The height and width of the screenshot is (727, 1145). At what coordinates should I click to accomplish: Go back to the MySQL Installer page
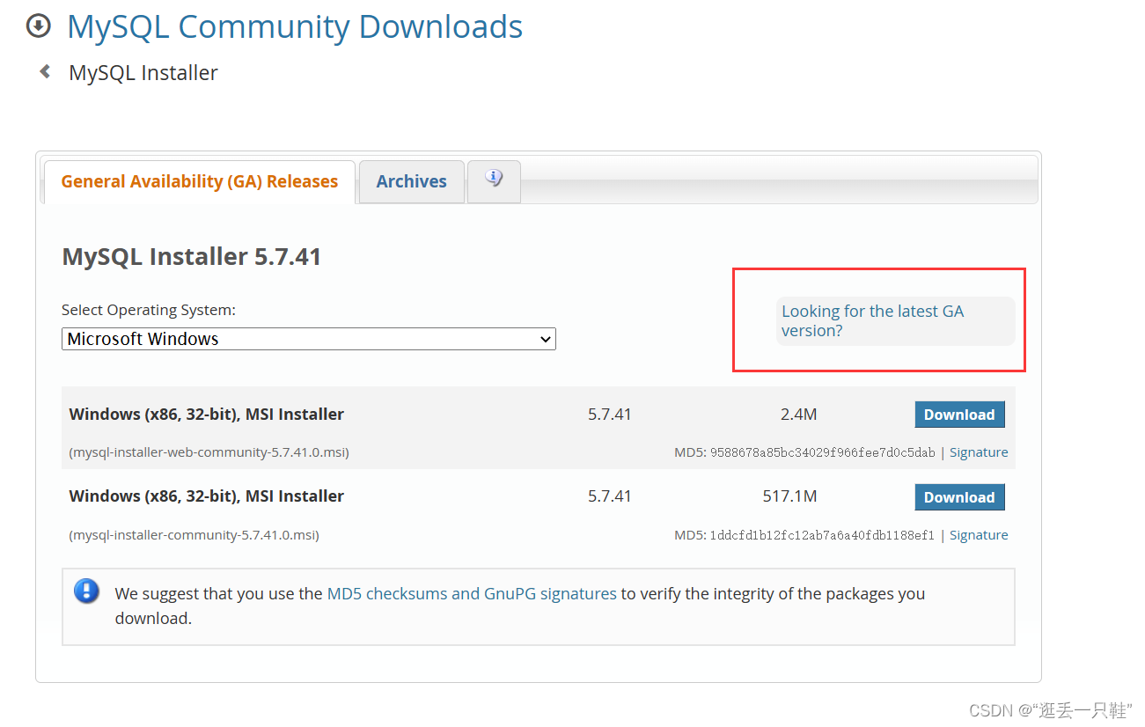(x=143, y=73)
